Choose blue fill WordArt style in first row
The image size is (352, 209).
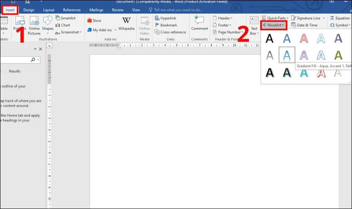tap(287, 38)
